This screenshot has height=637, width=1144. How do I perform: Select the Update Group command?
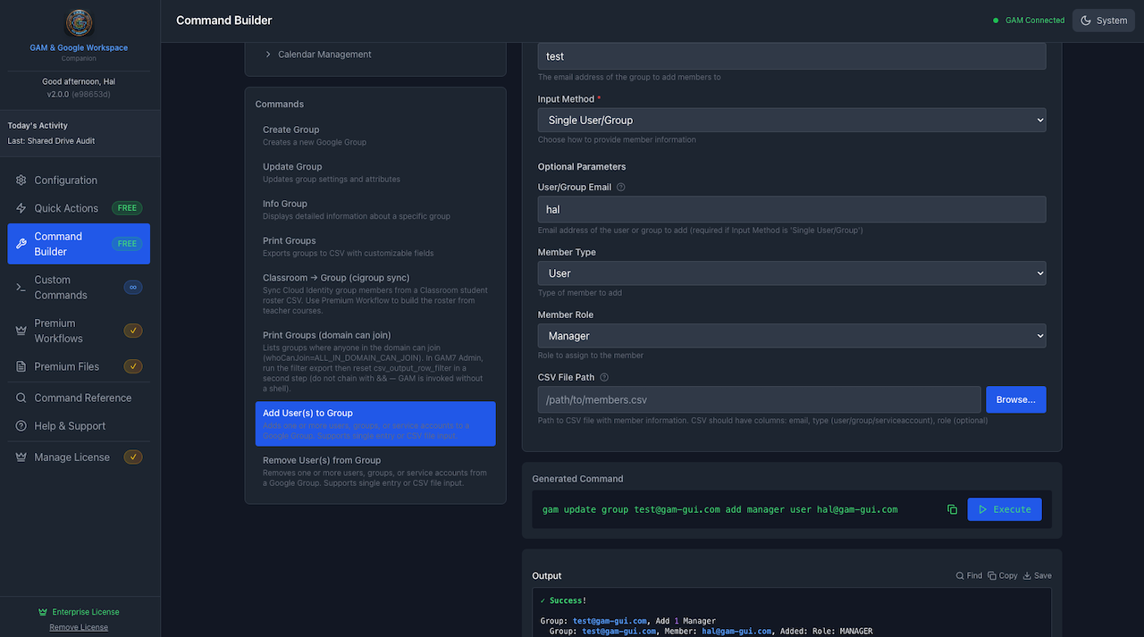click(x=375, y=172)
